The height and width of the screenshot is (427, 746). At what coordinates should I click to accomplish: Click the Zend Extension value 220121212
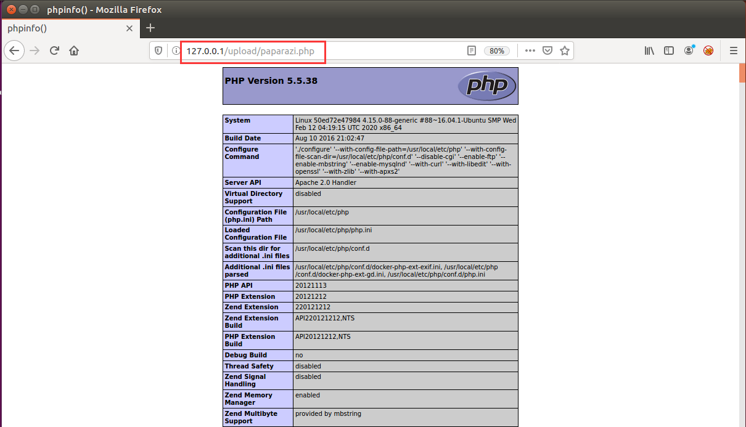click(313, 307)
